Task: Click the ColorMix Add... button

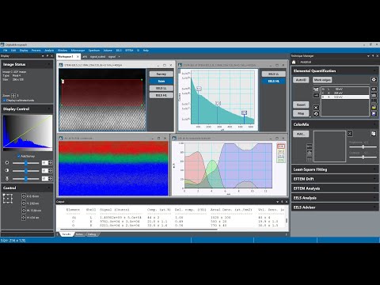Action: tap(301, 134)
